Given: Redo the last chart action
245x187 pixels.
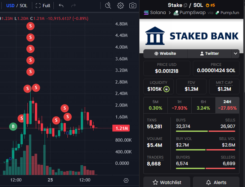Looking at the screenshot, I should pyautogui.click(x=73, y=6).
